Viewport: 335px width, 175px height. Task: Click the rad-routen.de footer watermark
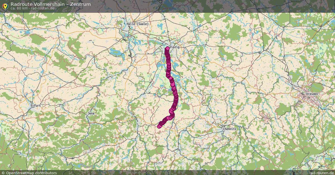[x=322, y=173]
